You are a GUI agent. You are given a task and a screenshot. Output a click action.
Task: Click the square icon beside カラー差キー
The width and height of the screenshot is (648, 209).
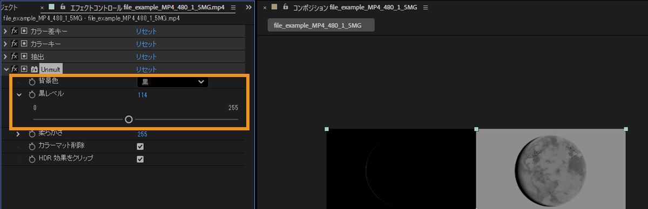click(x=24, y=31)
